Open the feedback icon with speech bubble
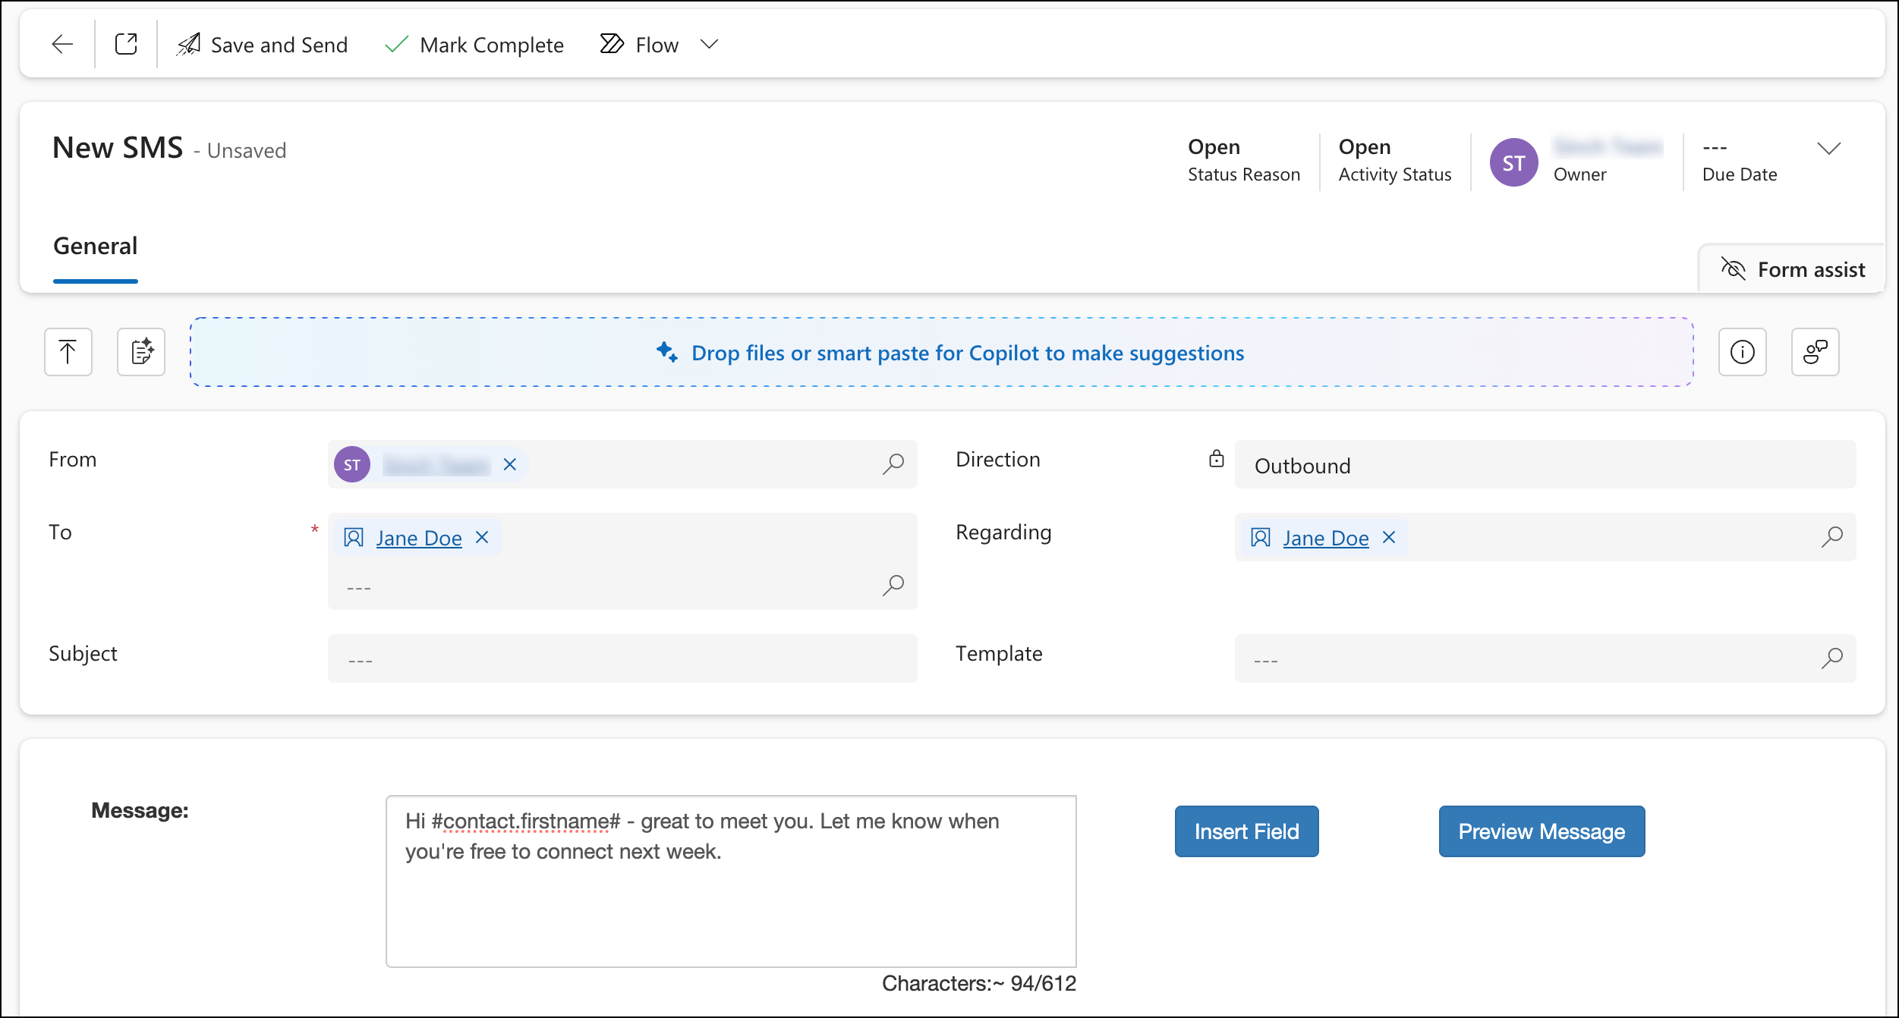Viewport: 1899px width, 1018px height. (1815, 352)
